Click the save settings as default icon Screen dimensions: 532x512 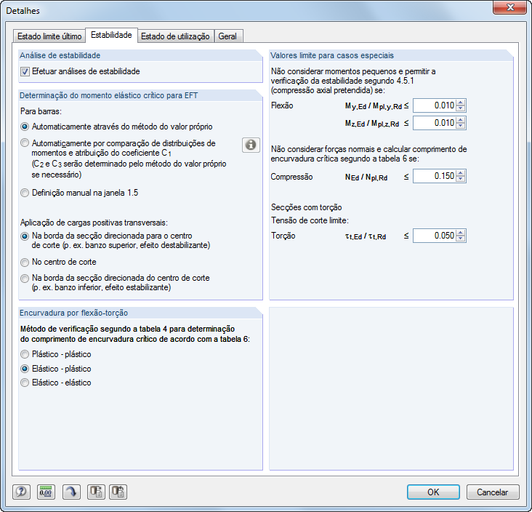(x=118, y=492)
